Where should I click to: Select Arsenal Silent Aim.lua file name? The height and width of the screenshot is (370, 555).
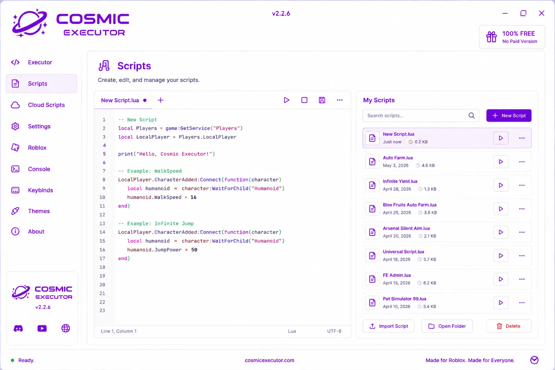point(406,228)
